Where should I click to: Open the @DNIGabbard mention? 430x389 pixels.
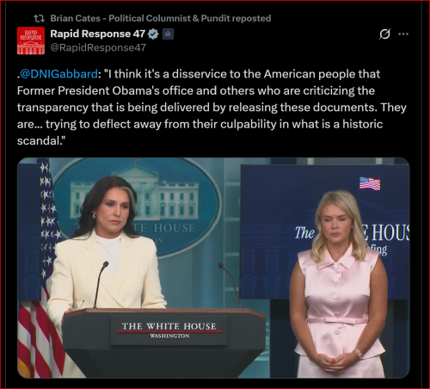click(59, 74)
